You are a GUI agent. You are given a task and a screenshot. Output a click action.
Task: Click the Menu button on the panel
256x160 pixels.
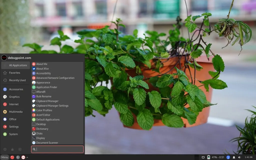click(x=4, y=157)
